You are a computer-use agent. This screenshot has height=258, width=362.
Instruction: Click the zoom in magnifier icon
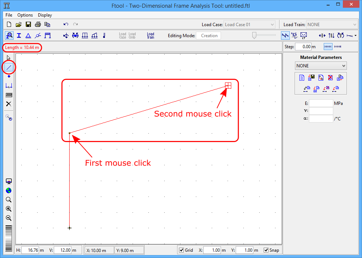[x=9, y=209]
